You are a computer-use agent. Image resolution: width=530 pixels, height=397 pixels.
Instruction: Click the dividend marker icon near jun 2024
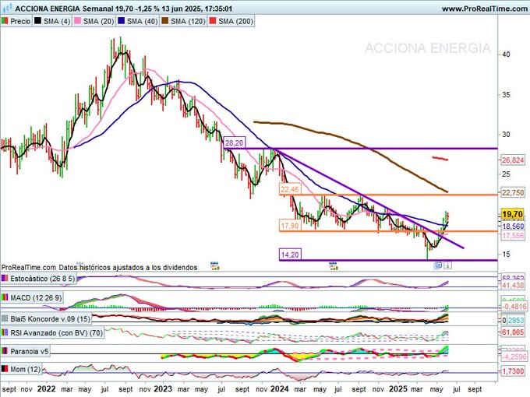point(334,265)
